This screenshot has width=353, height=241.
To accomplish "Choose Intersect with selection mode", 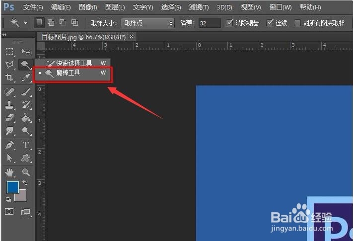I will (74, 22).
